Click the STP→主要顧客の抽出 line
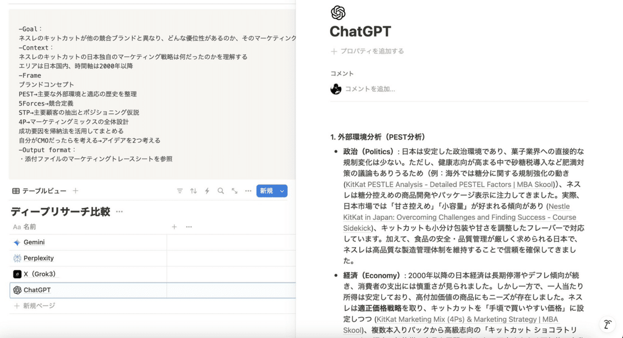Viewport: 623px width, 338px height. (x=79, y=112)
